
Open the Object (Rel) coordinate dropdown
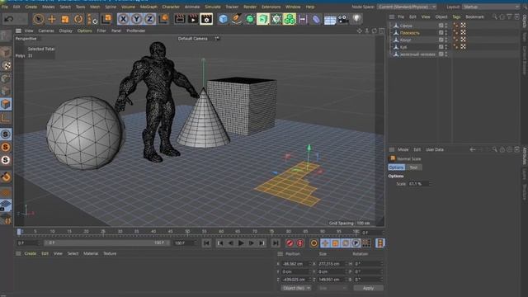[x=296, y=288]
